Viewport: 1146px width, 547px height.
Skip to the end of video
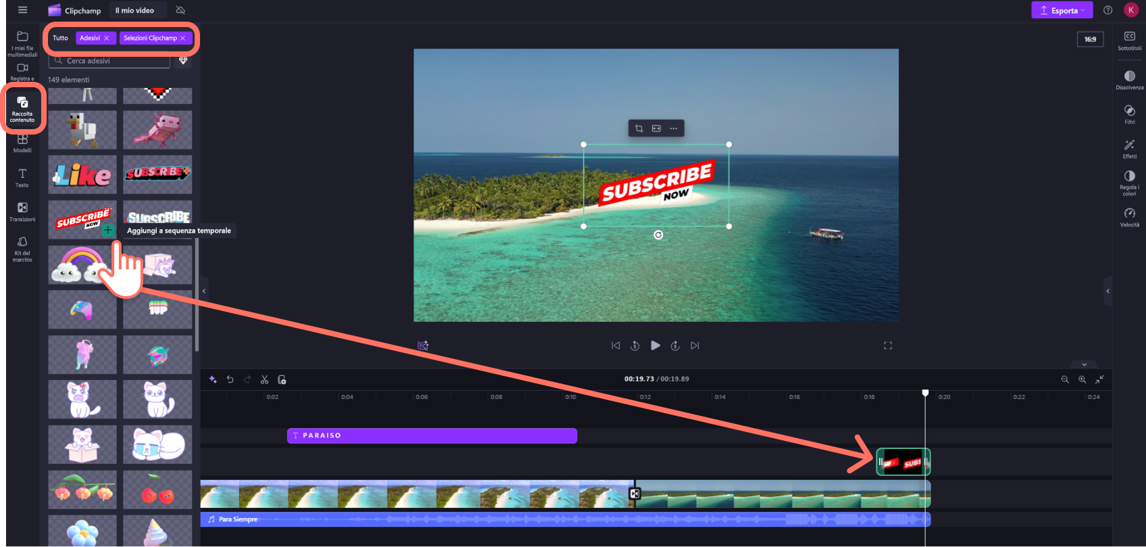click(695, 346)
